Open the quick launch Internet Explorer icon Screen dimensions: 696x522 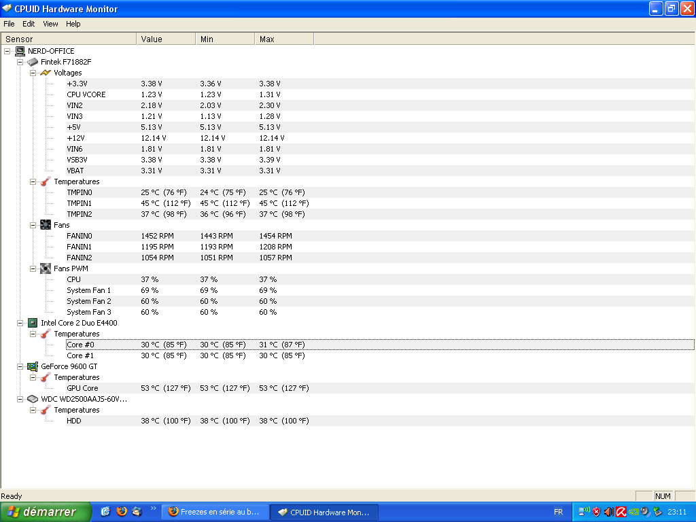point(105,511)
